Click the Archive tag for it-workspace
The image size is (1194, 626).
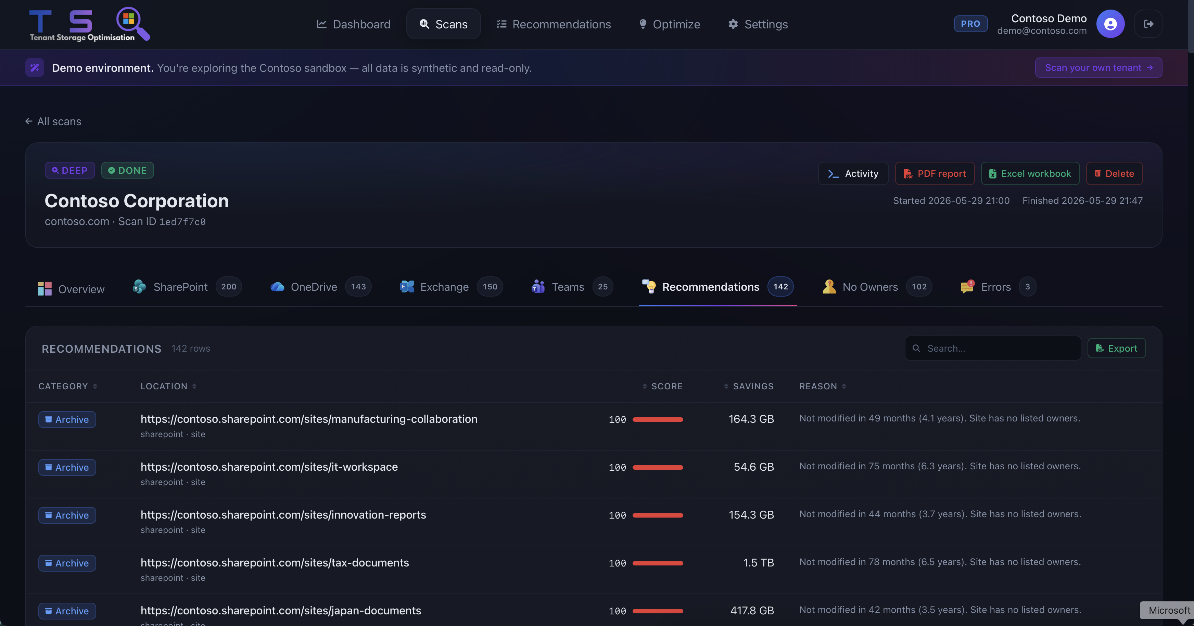(67, 467)
